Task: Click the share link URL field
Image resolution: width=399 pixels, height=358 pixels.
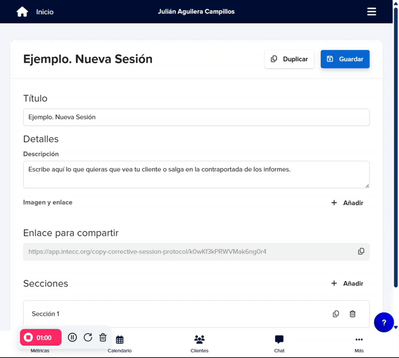Action: tap(196, 252)
